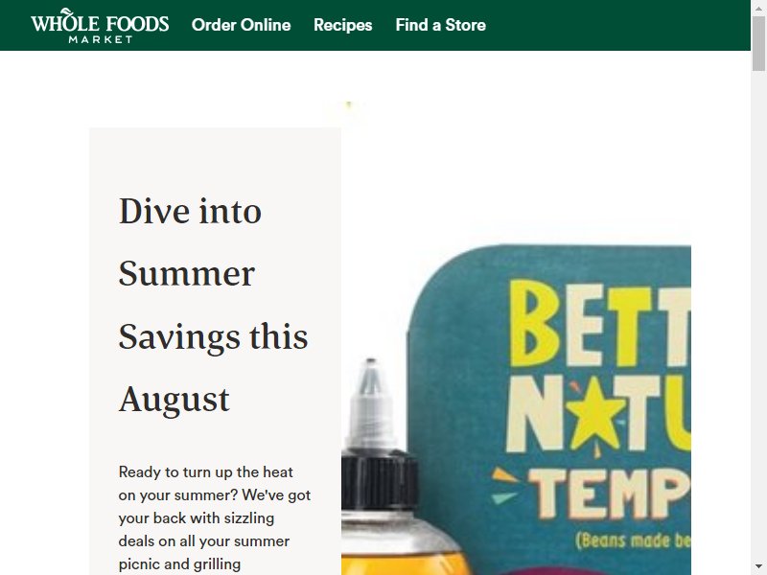This screenshot has width=767, height=575.
Task: Go to the Recipes page
Action: (343, 25)
